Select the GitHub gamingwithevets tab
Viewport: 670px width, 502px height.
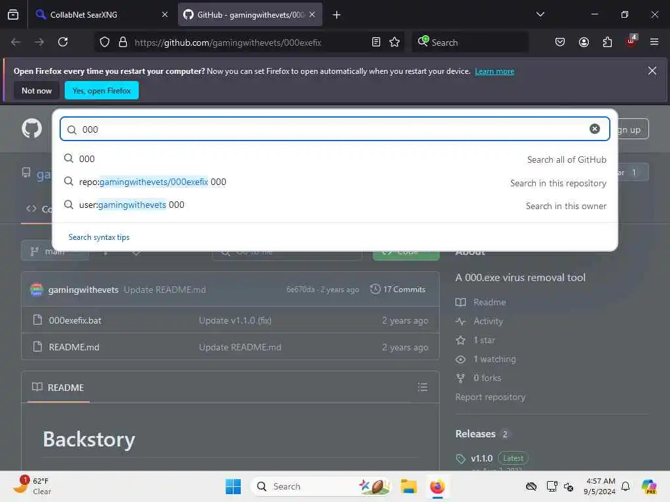(250, 14)
